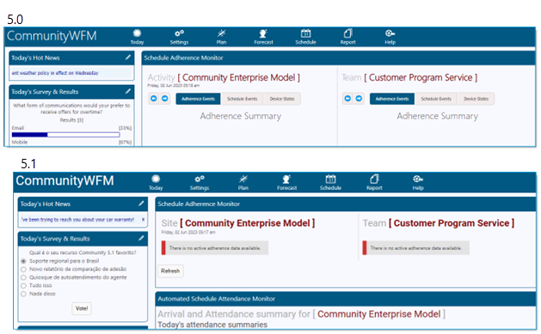
Task: Select Device States tab under Team panel
Action: click(476, 99)
